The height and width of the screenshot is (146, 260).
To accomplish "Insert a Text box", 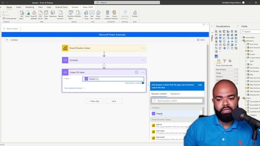I will point(92,15).
